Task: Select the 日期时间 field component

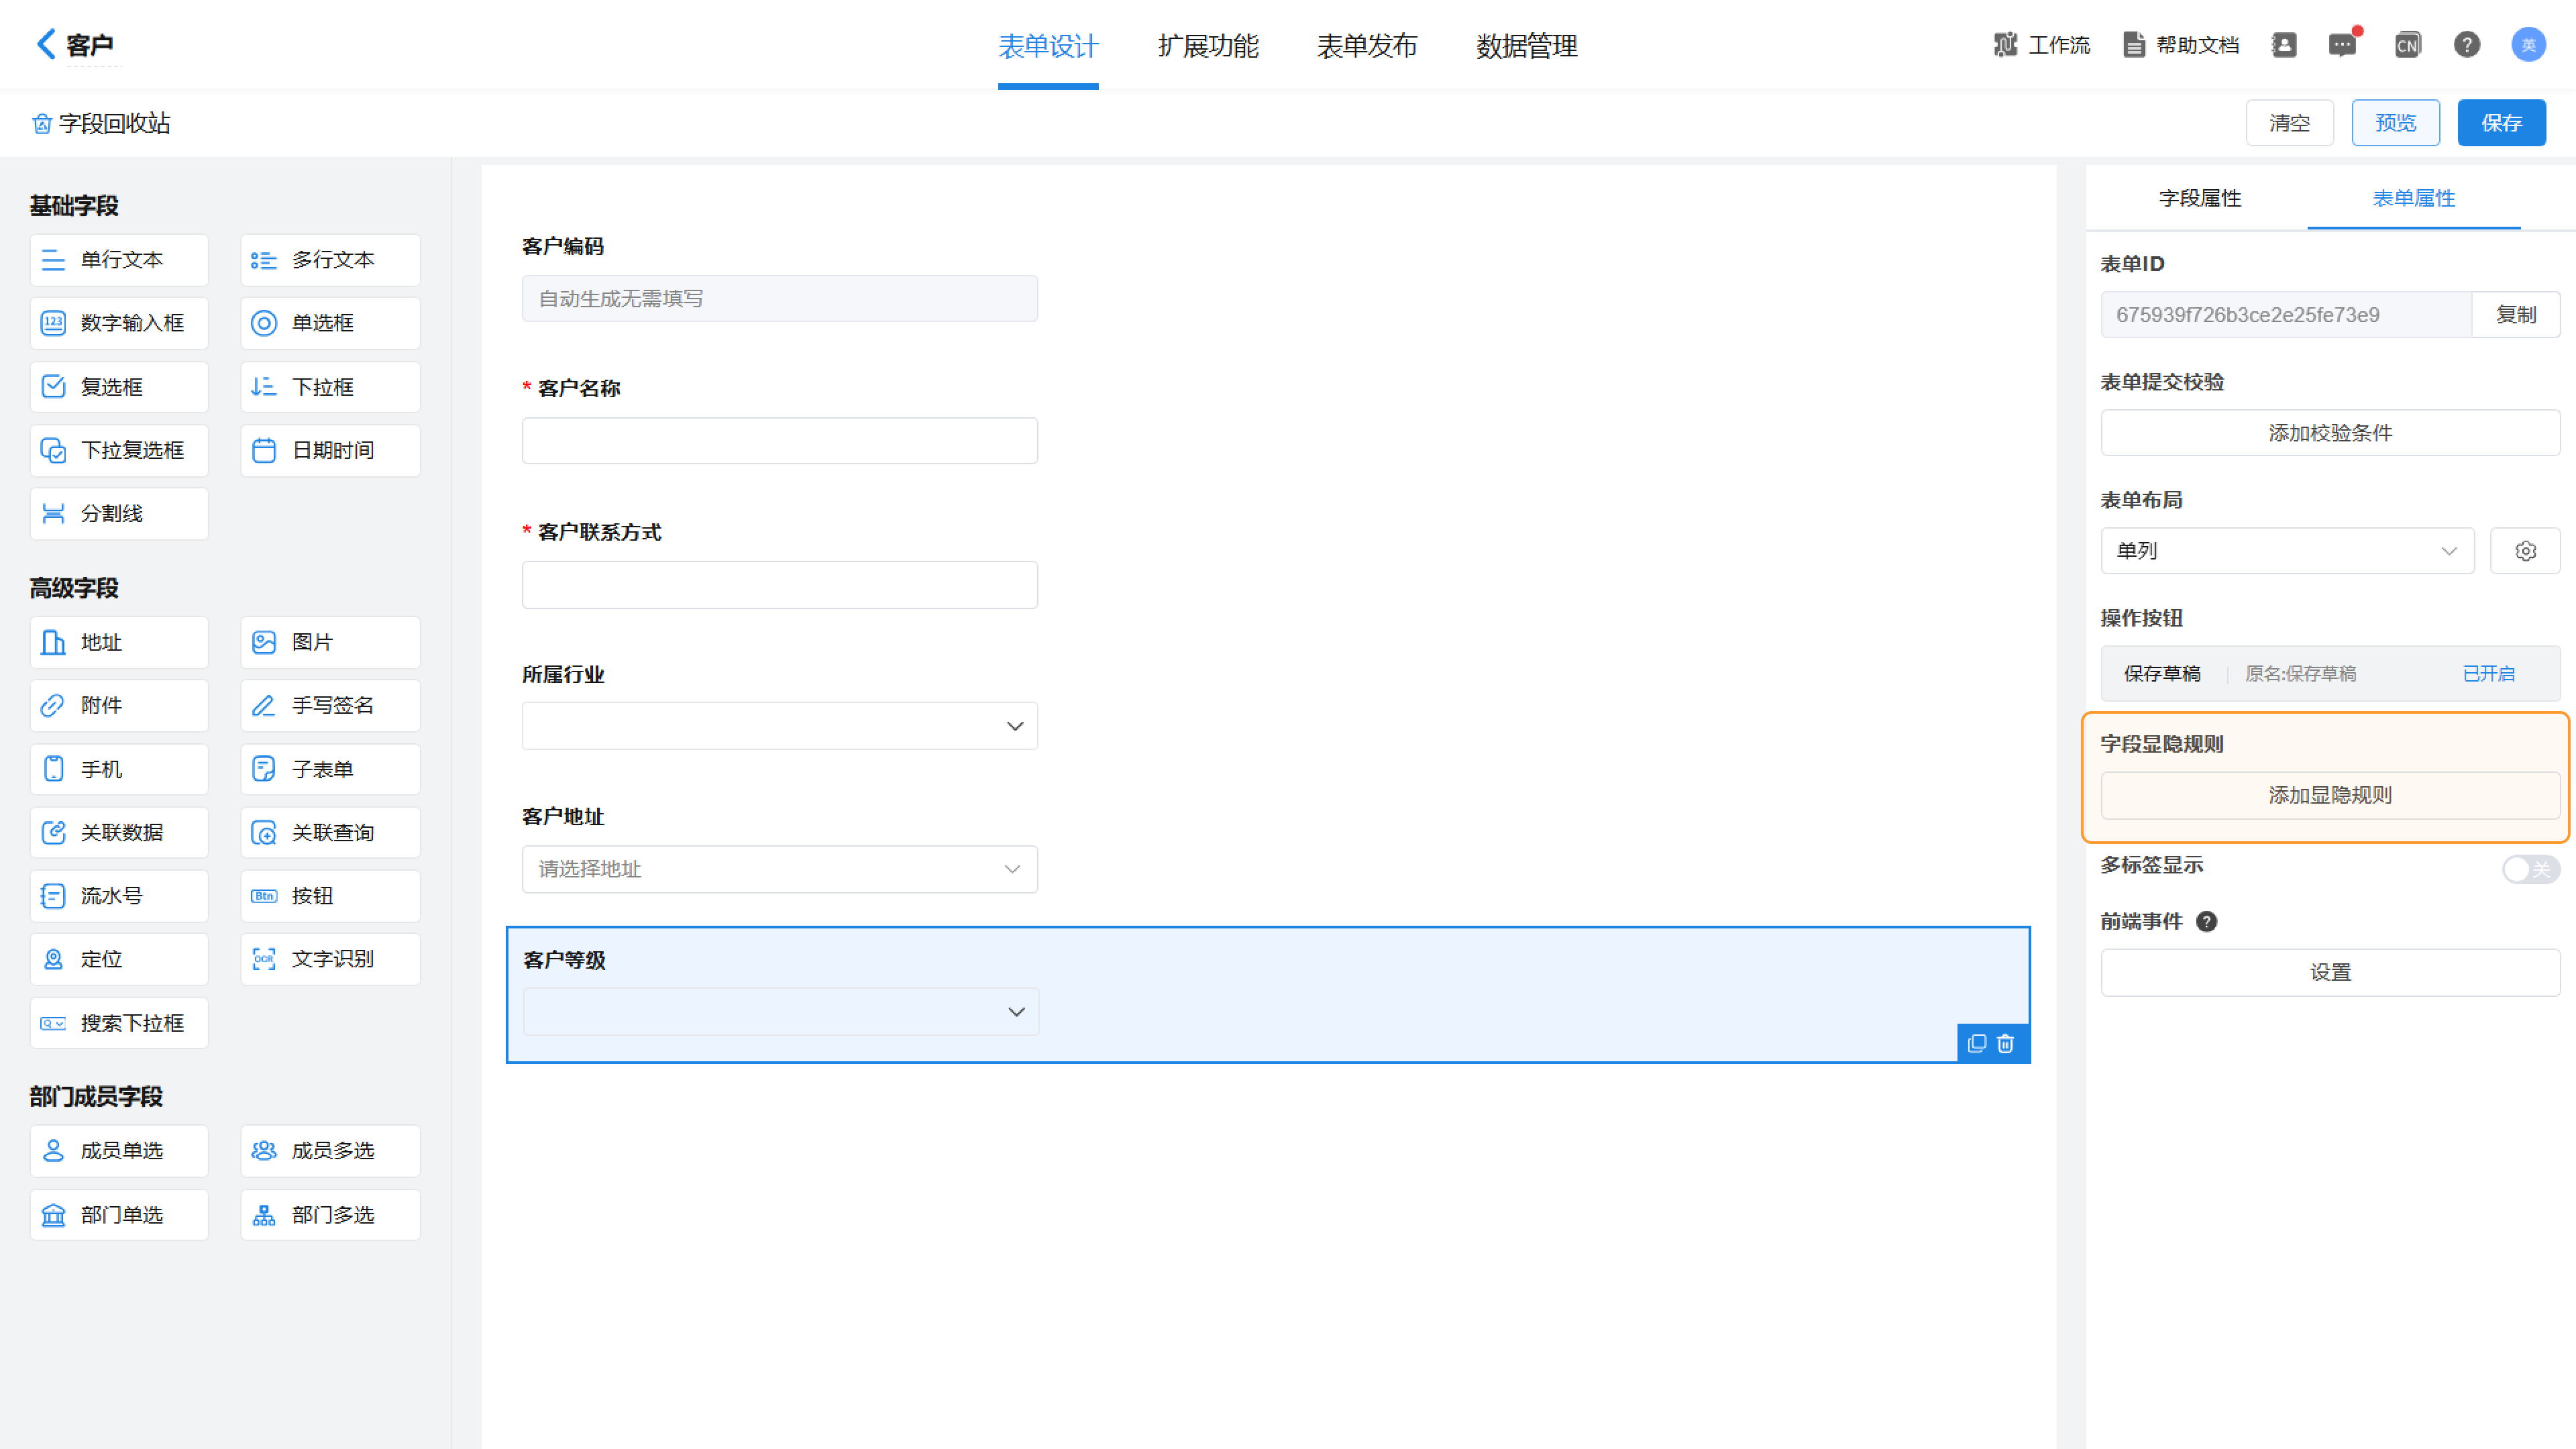Action: (x=330, y=450)
